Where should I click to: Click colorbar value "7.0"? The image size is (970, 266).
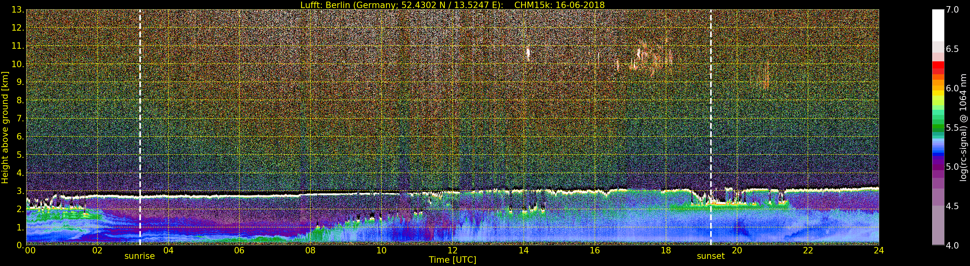(x=952, y=10)
